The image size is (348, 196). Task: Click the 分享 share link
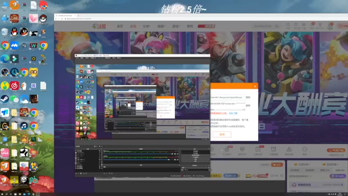click(x=274, y=176)
